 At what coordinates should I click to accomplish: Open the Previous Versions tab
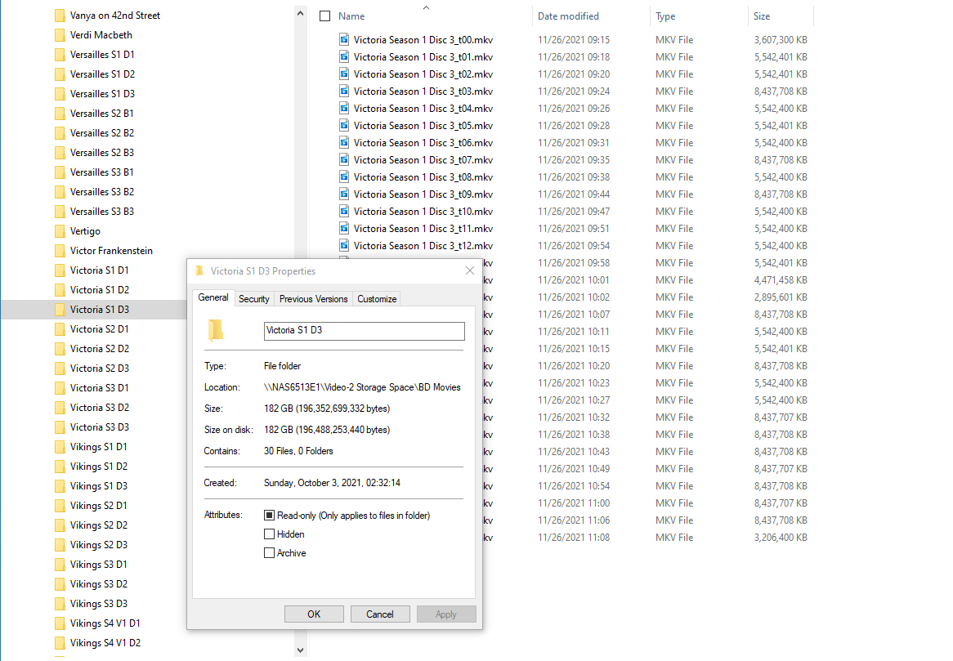pos(313,299)
